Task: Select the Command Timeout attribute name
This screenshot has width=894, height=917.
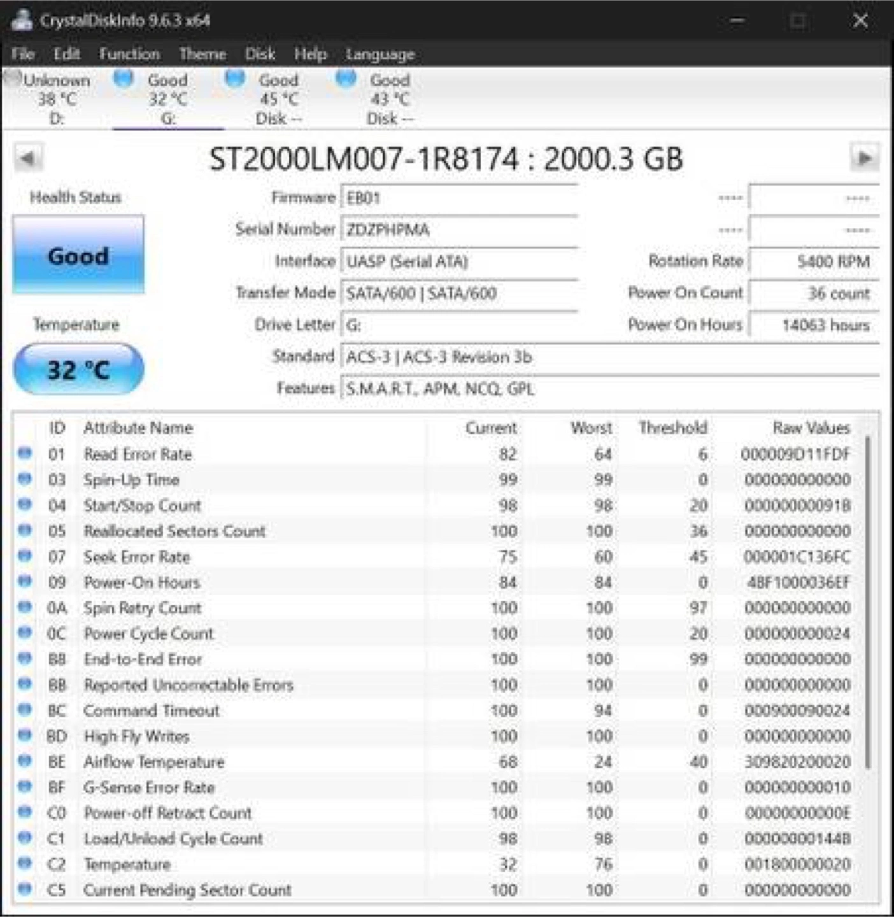Action: [152, 711]
